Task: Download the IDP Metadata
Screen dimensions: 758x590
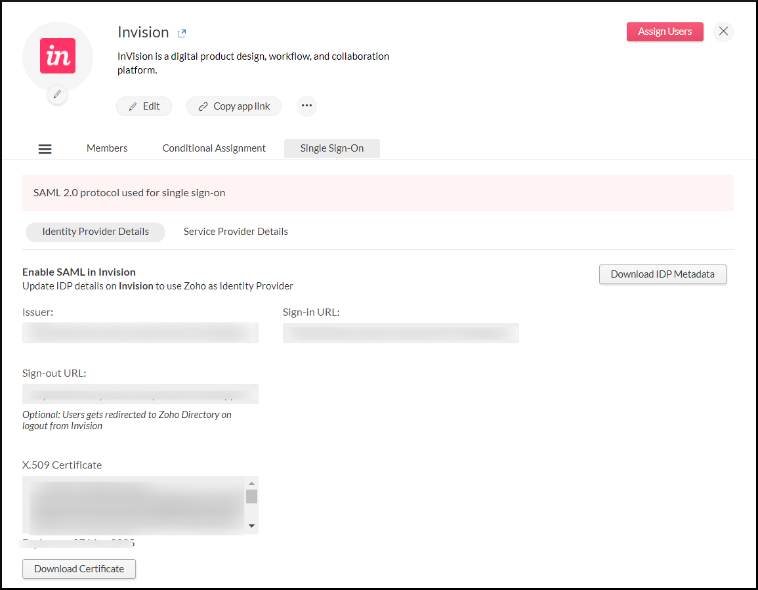Action: coord(662,274)
